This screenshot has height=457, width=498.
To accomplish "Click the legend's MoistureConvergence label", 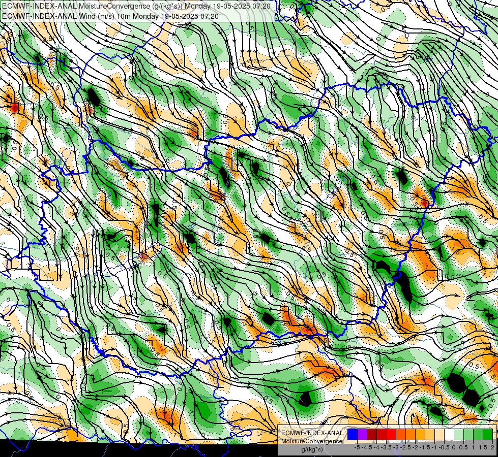I will point(312,441).
